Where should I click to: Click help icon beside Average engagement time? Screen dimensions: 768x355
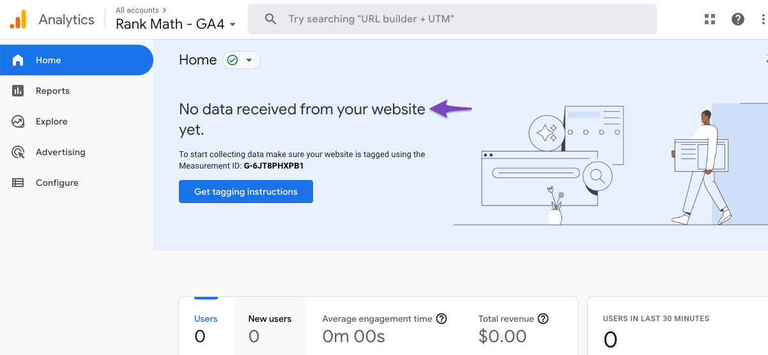tap(442, 319)
